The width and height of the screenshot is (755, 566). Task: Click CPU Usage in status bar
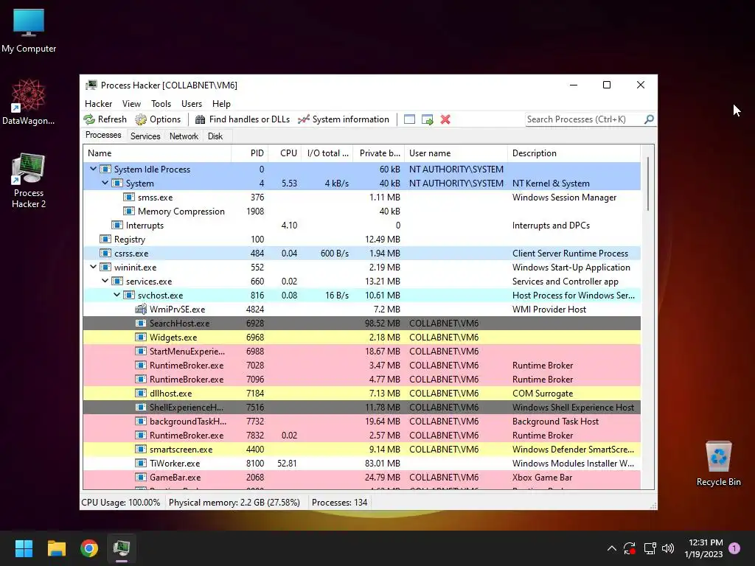coord(121,503)
